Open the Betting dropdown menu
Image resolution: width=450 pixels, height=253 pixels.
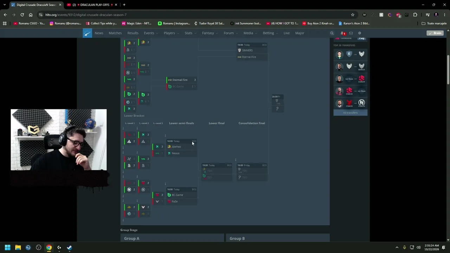click(270, 33)
